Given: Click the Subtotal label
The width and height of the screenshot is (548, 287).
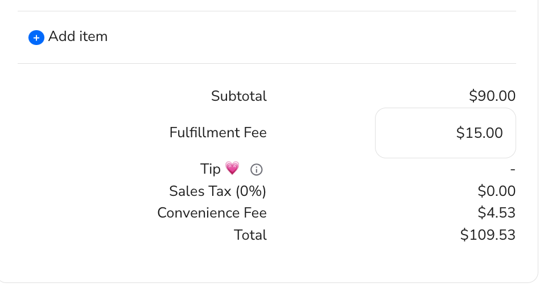Looking at the screenshot, I should (239, 96).
